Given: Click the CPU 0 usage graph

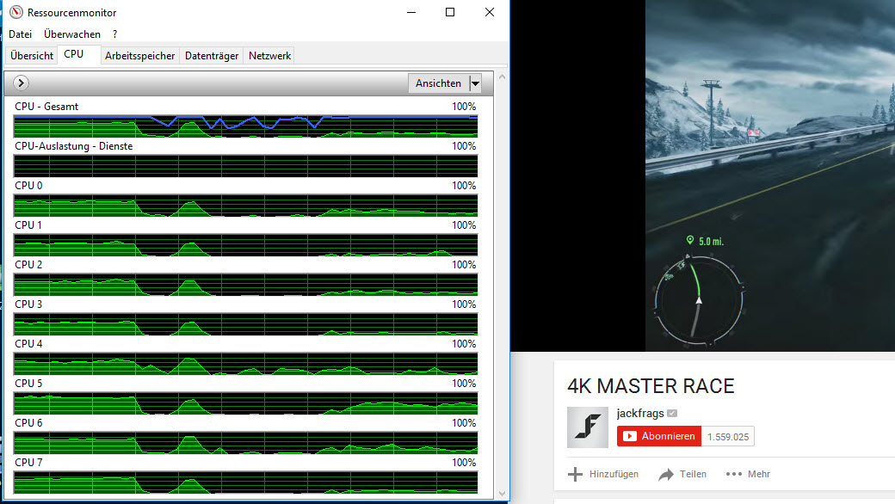Looking at the screenshot, I should coord(245,206).
